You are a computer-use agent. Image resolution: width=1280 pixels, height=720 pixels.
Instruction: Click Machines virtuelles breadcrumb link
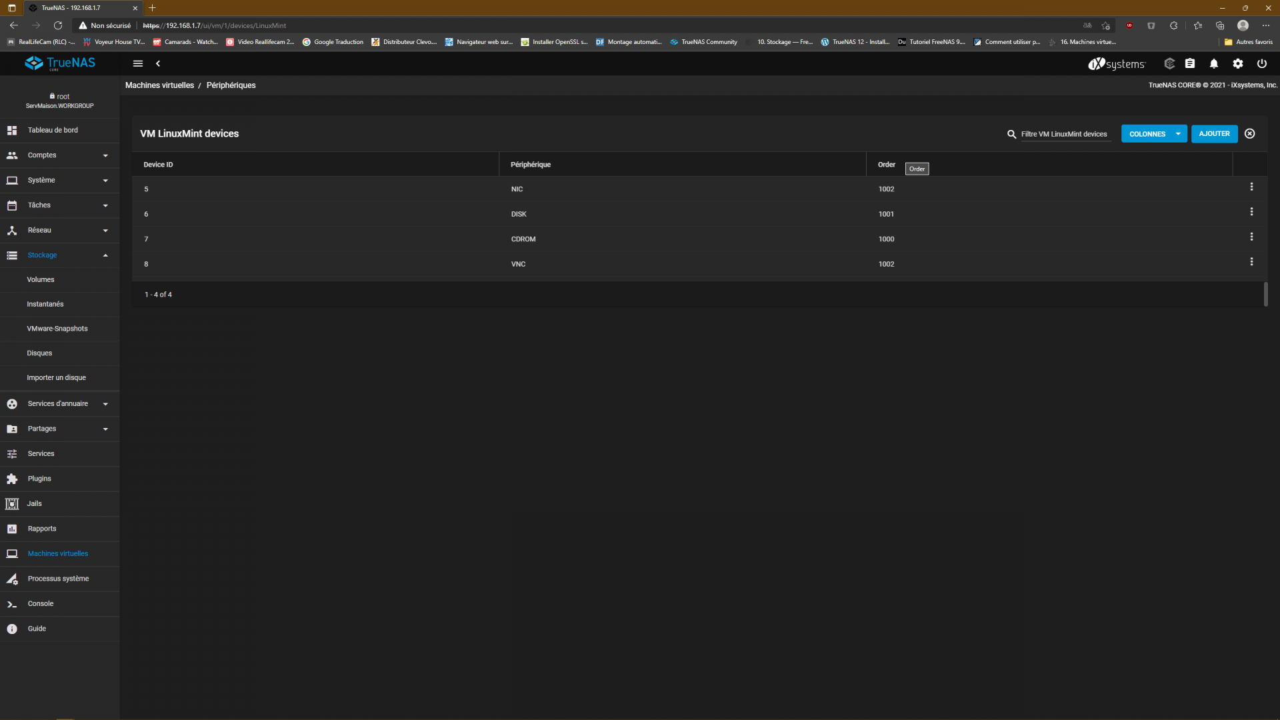159,85
